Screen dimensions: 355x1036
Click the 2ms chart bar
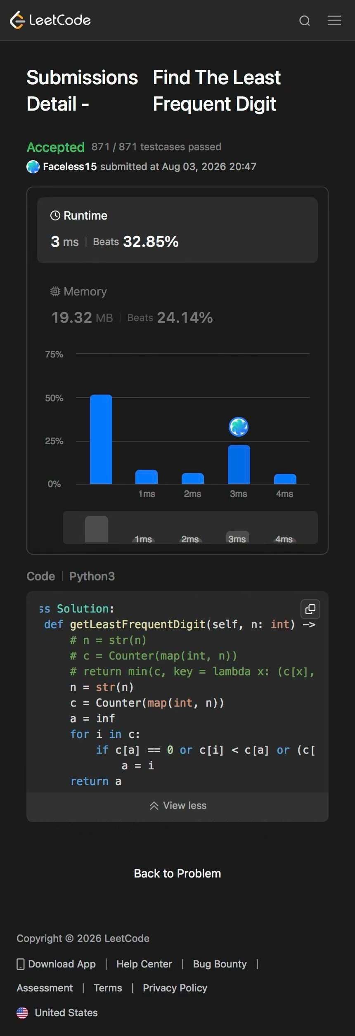click(193, 478)
